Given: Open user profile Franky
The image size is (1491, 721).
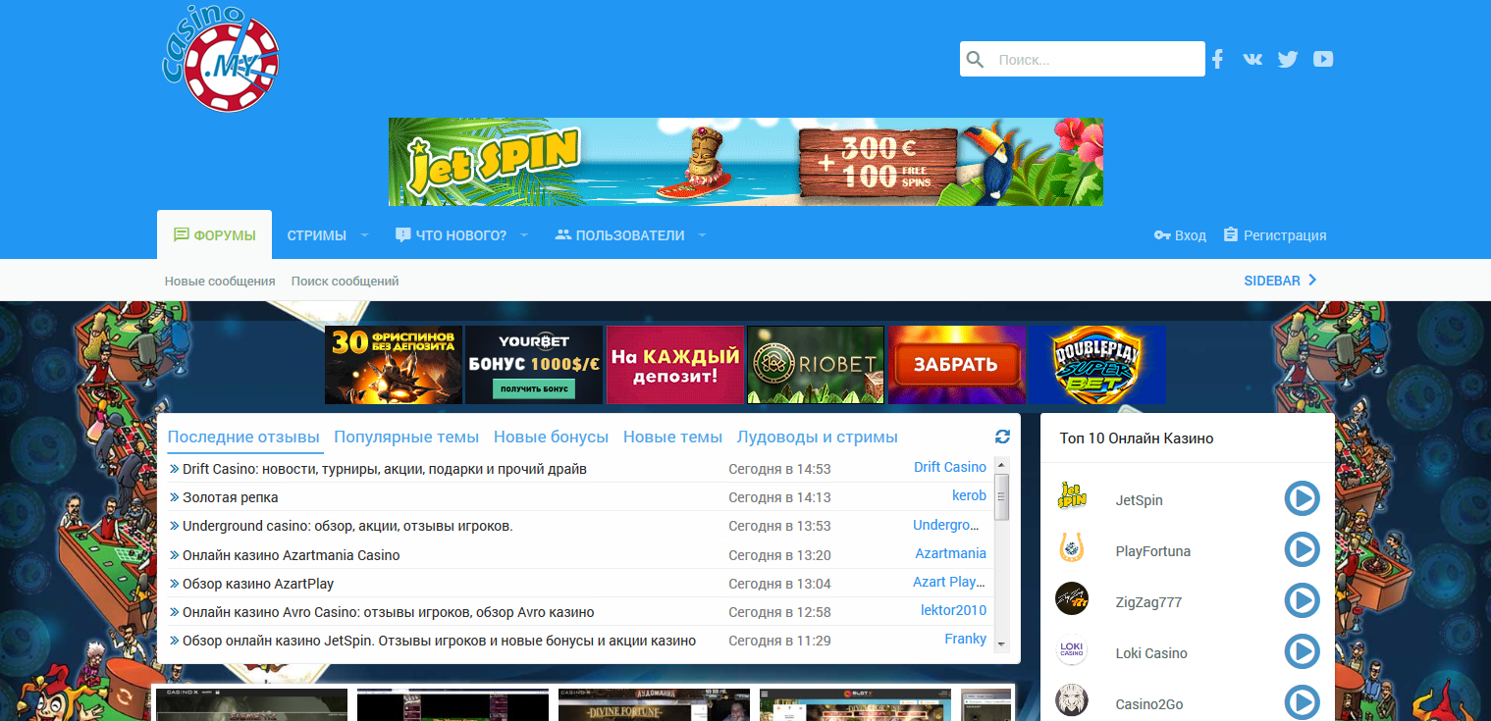Looking at the screenshot, I should tap(965, 639).
